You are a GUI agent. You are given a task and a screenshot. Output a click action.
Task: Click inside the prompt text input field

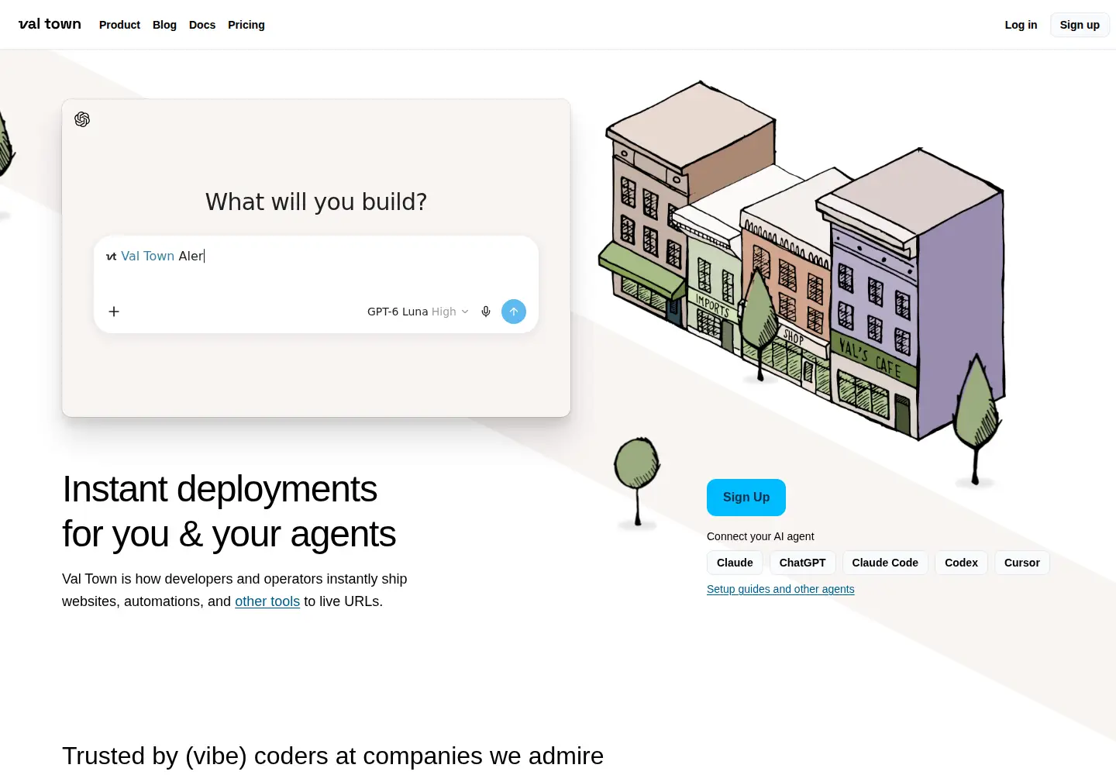click(316, 266)
